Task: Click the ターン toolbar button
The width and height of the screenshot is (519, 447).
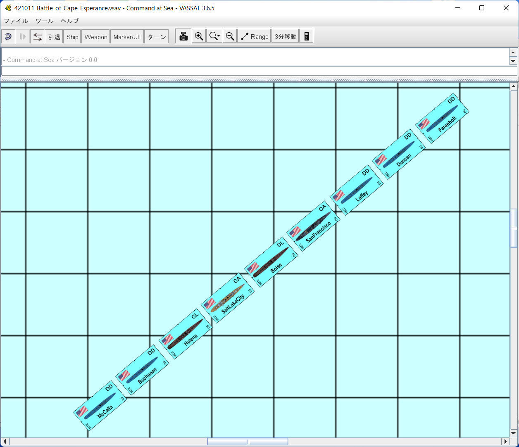Action: [157, 37]
